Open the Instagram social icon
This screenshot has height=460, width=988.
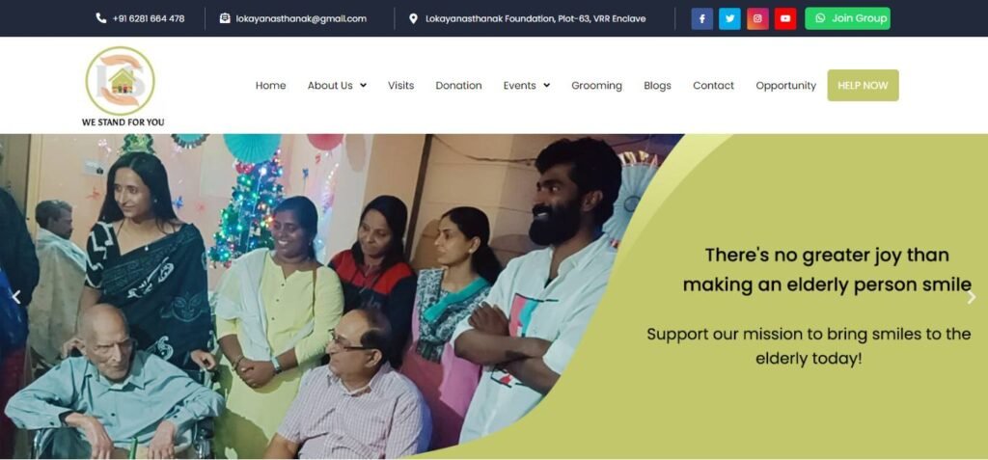pyautogui.click(x=757, y=18)
